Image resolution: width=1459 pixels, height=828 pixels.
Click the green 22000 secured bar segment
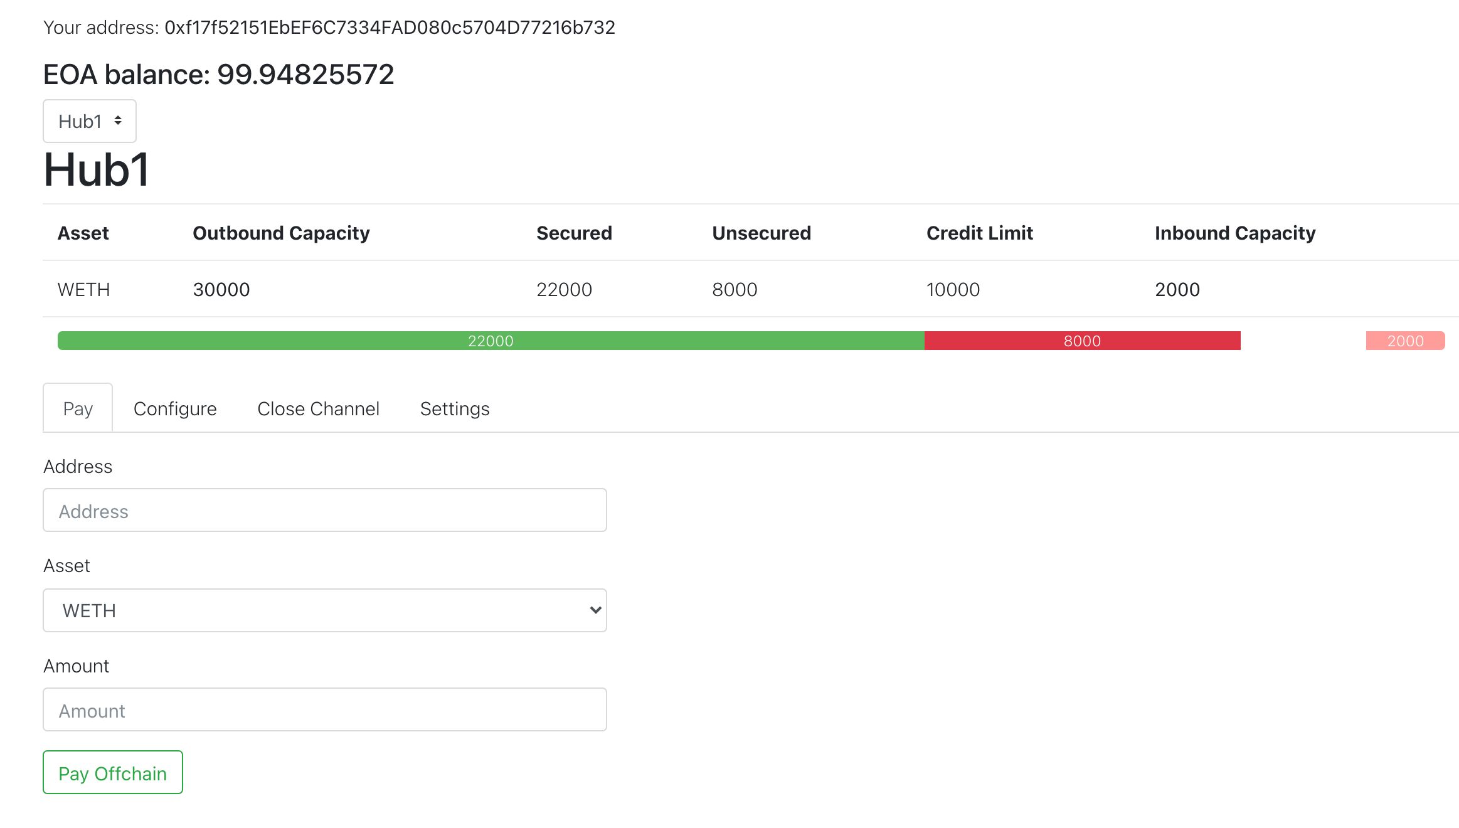(491, 341)
